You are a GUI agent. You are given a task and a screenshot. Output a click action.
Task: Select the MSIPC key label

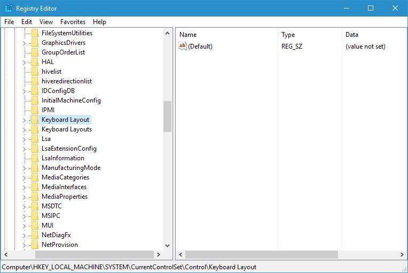coord(51,216)
